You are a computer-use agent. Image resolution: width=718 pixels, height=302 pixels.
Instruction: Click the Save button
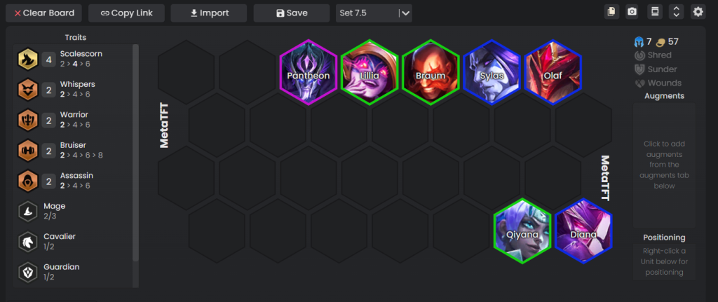[x=292, y=13]
